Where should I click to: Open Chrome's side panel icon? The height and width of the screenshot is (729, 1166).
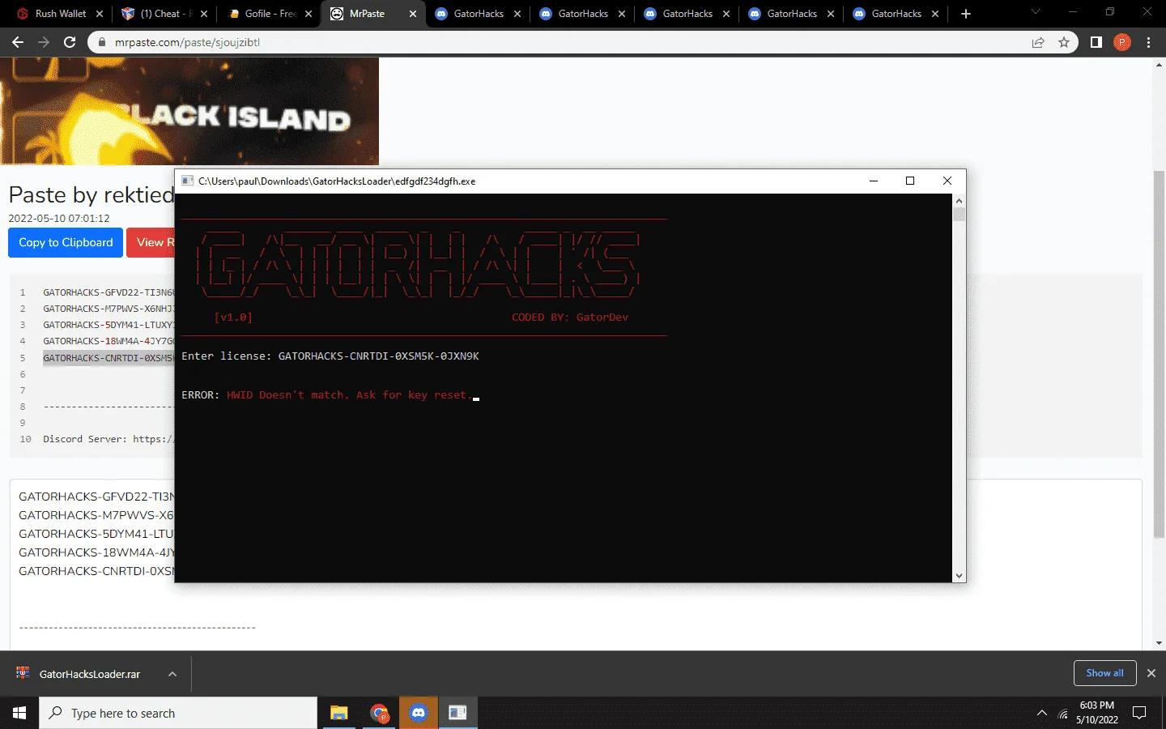coord(1096,42)
